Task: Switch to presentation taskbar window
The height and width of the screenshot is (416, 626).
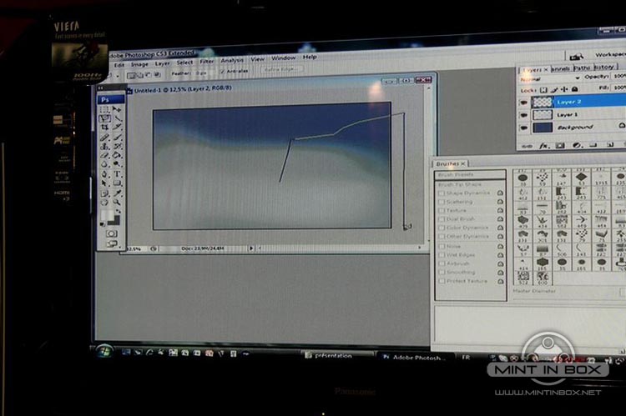Action: [x=340, y=355]
